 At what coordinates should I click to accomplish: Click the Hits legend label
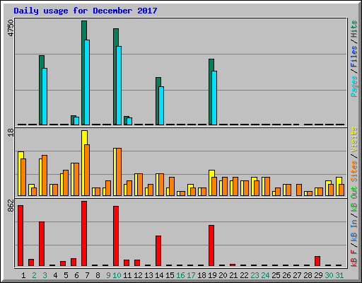pos(354,29)
